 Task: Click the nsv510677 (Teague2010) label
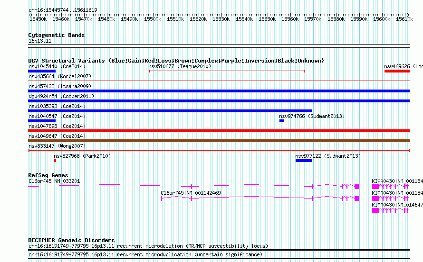coord(180,66)
